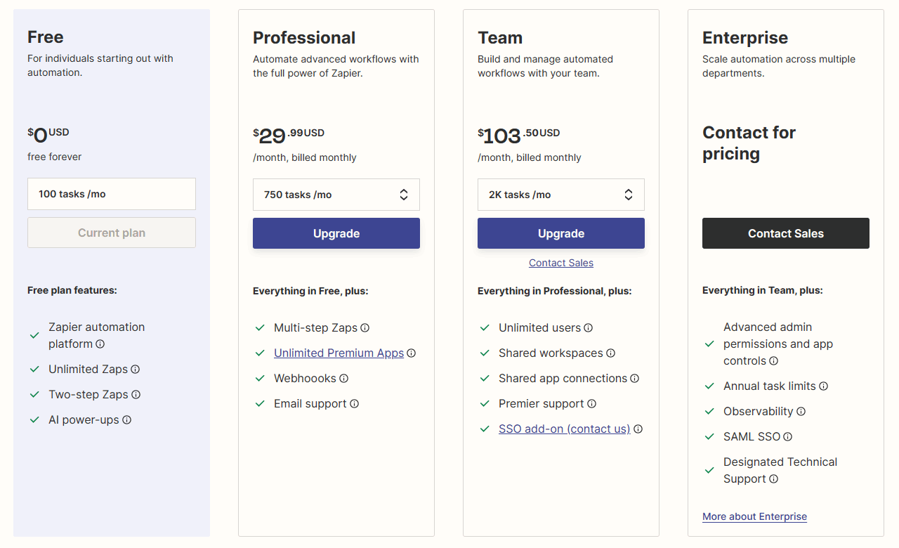Open the Unlimited Premium Apps link

coord(339,353)
